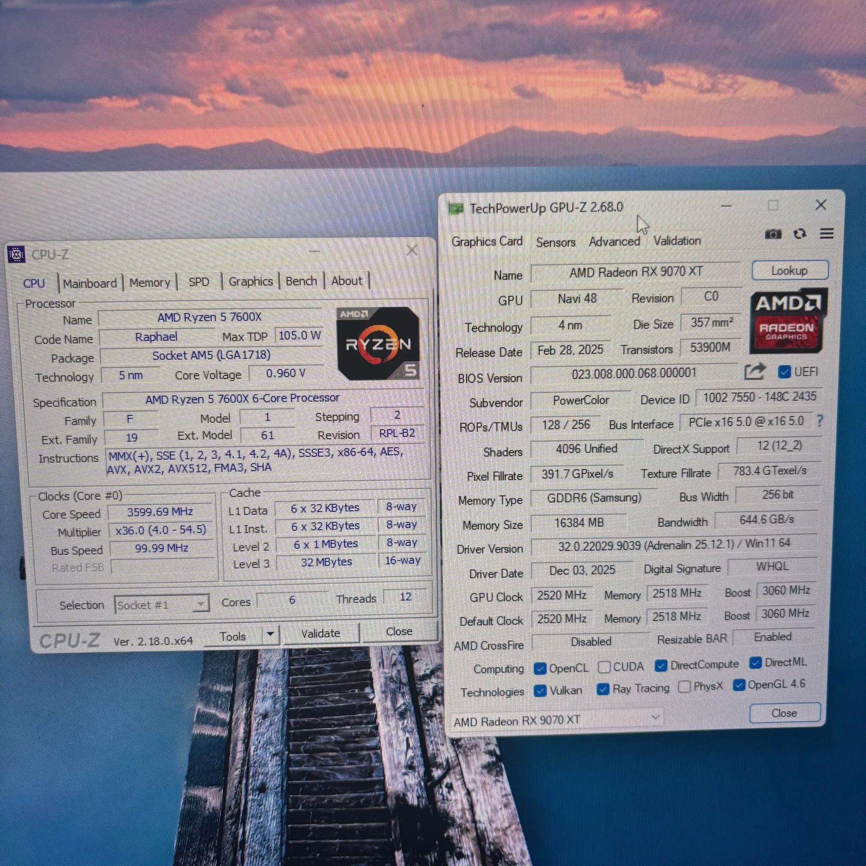Minimize the CPU-Z window

(x=315, y=251)
